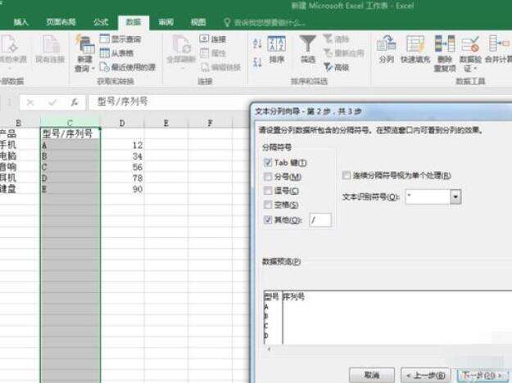512x383 pixels.
Task: Open the 页面布局 Page Layout tab
Action: (61, 22)
